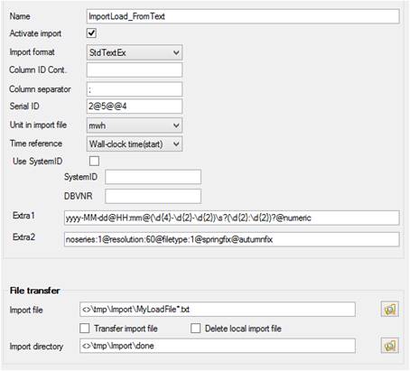Expand the Unit in import file dropdown
Screen dimensions: 410x371
[135, 125]
